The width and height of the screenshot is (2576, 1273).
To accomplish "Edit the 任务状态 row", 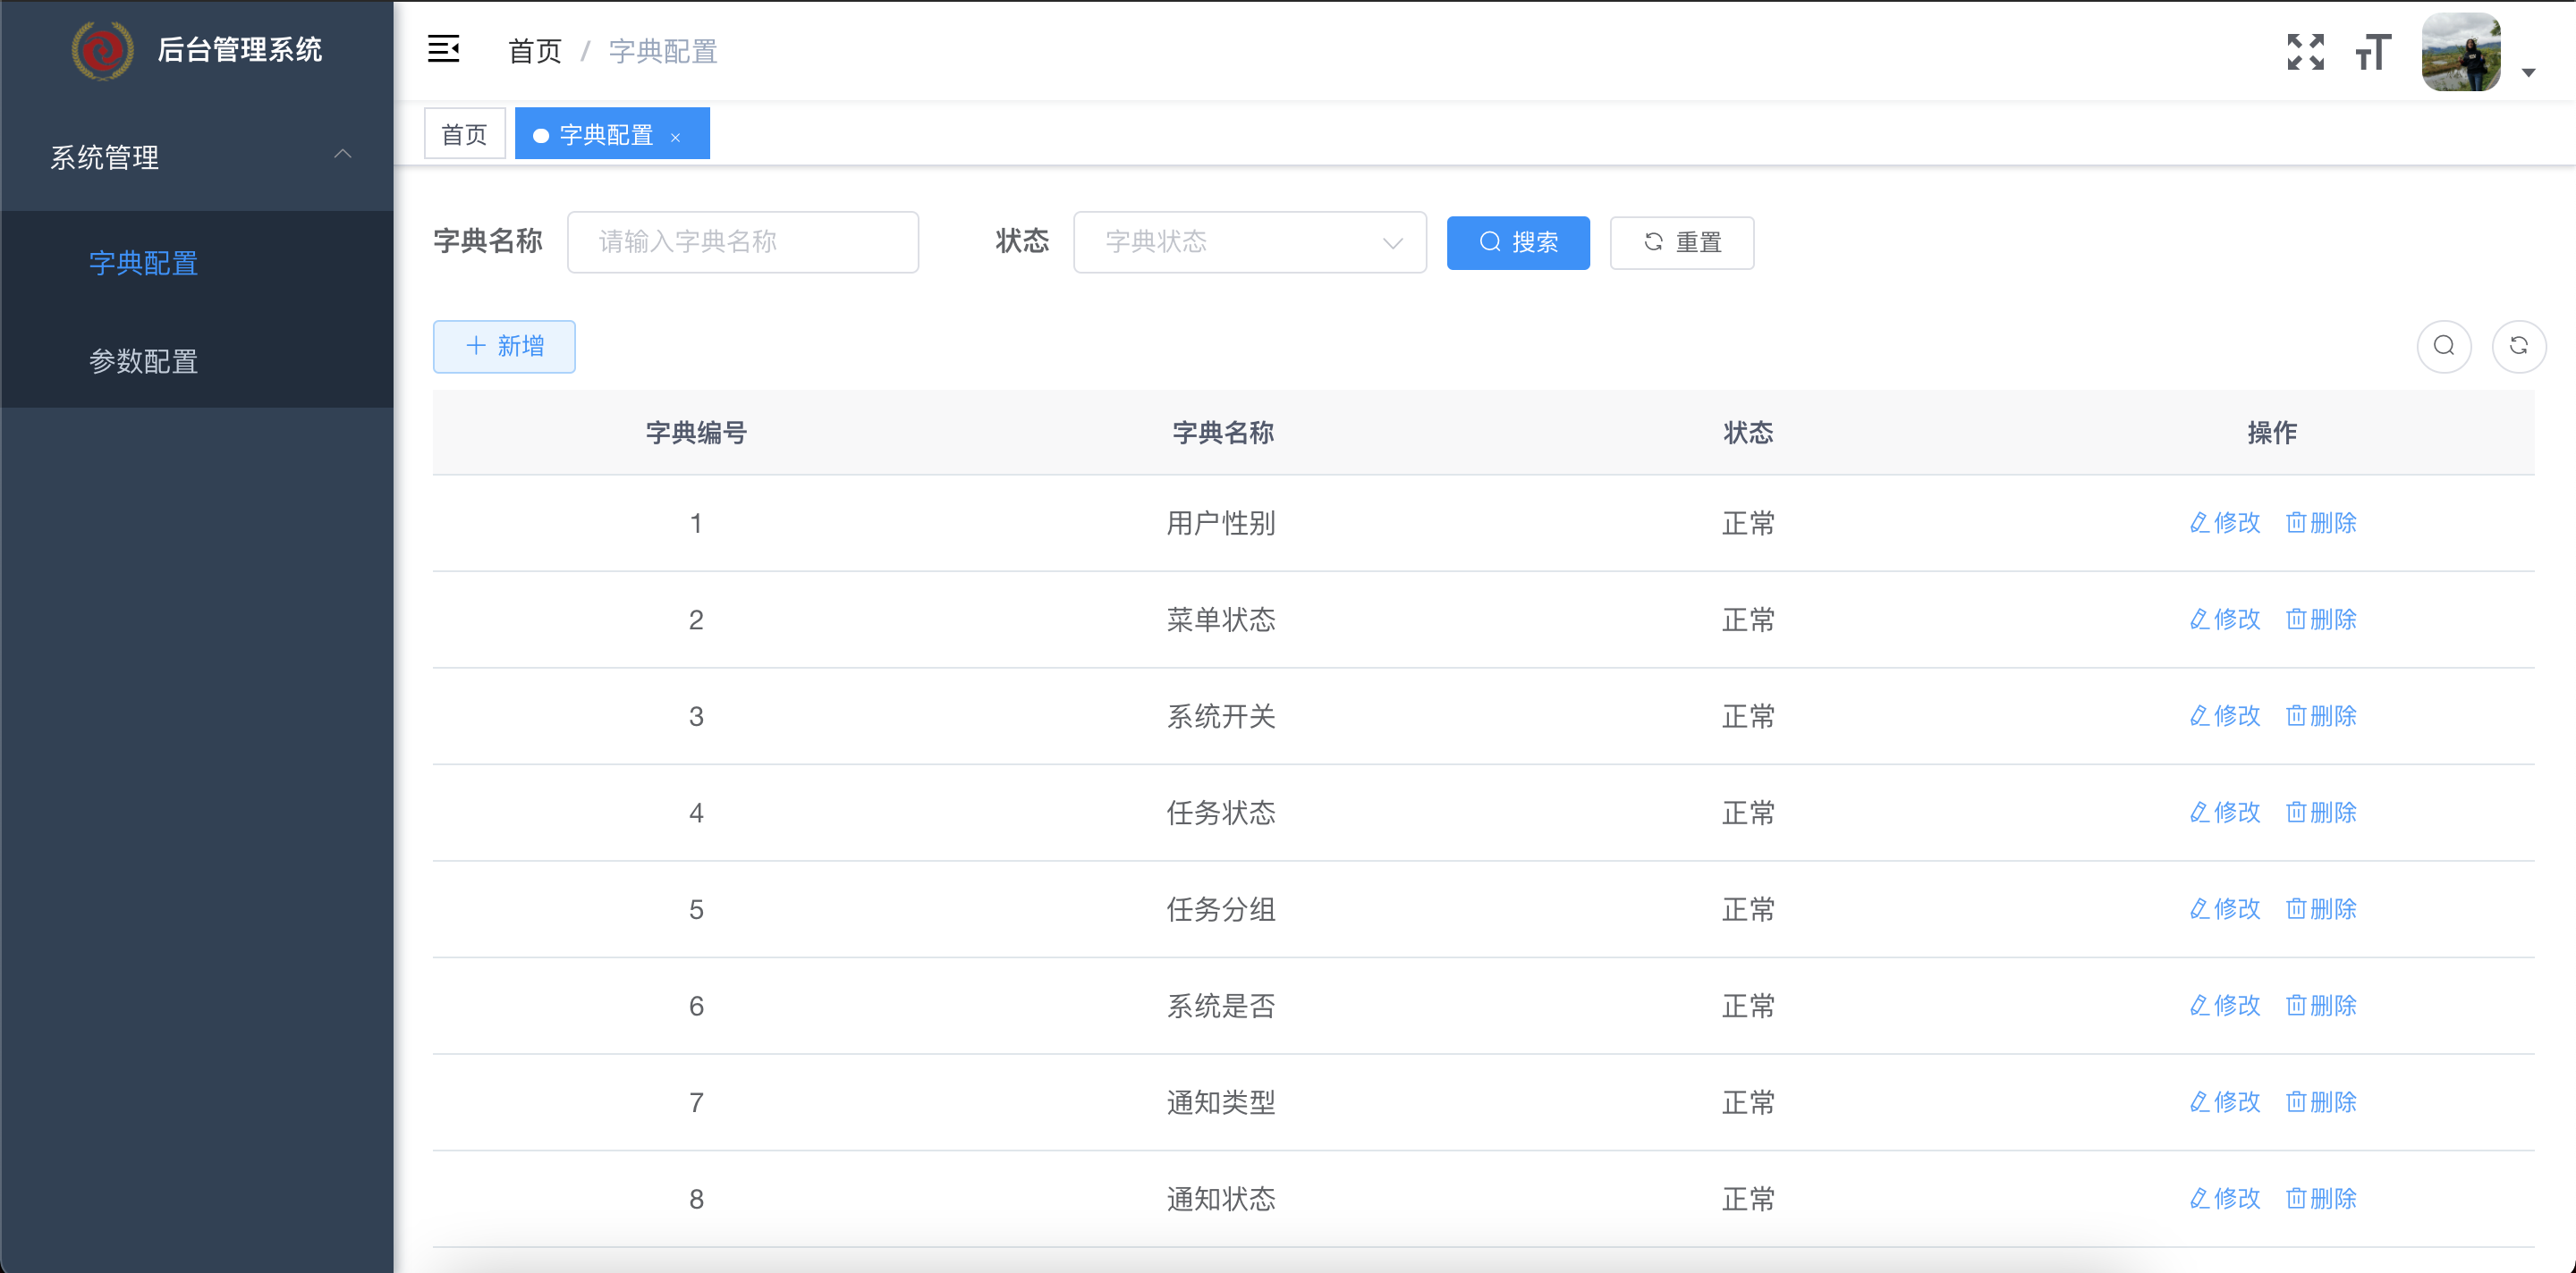I will 2224,813.
